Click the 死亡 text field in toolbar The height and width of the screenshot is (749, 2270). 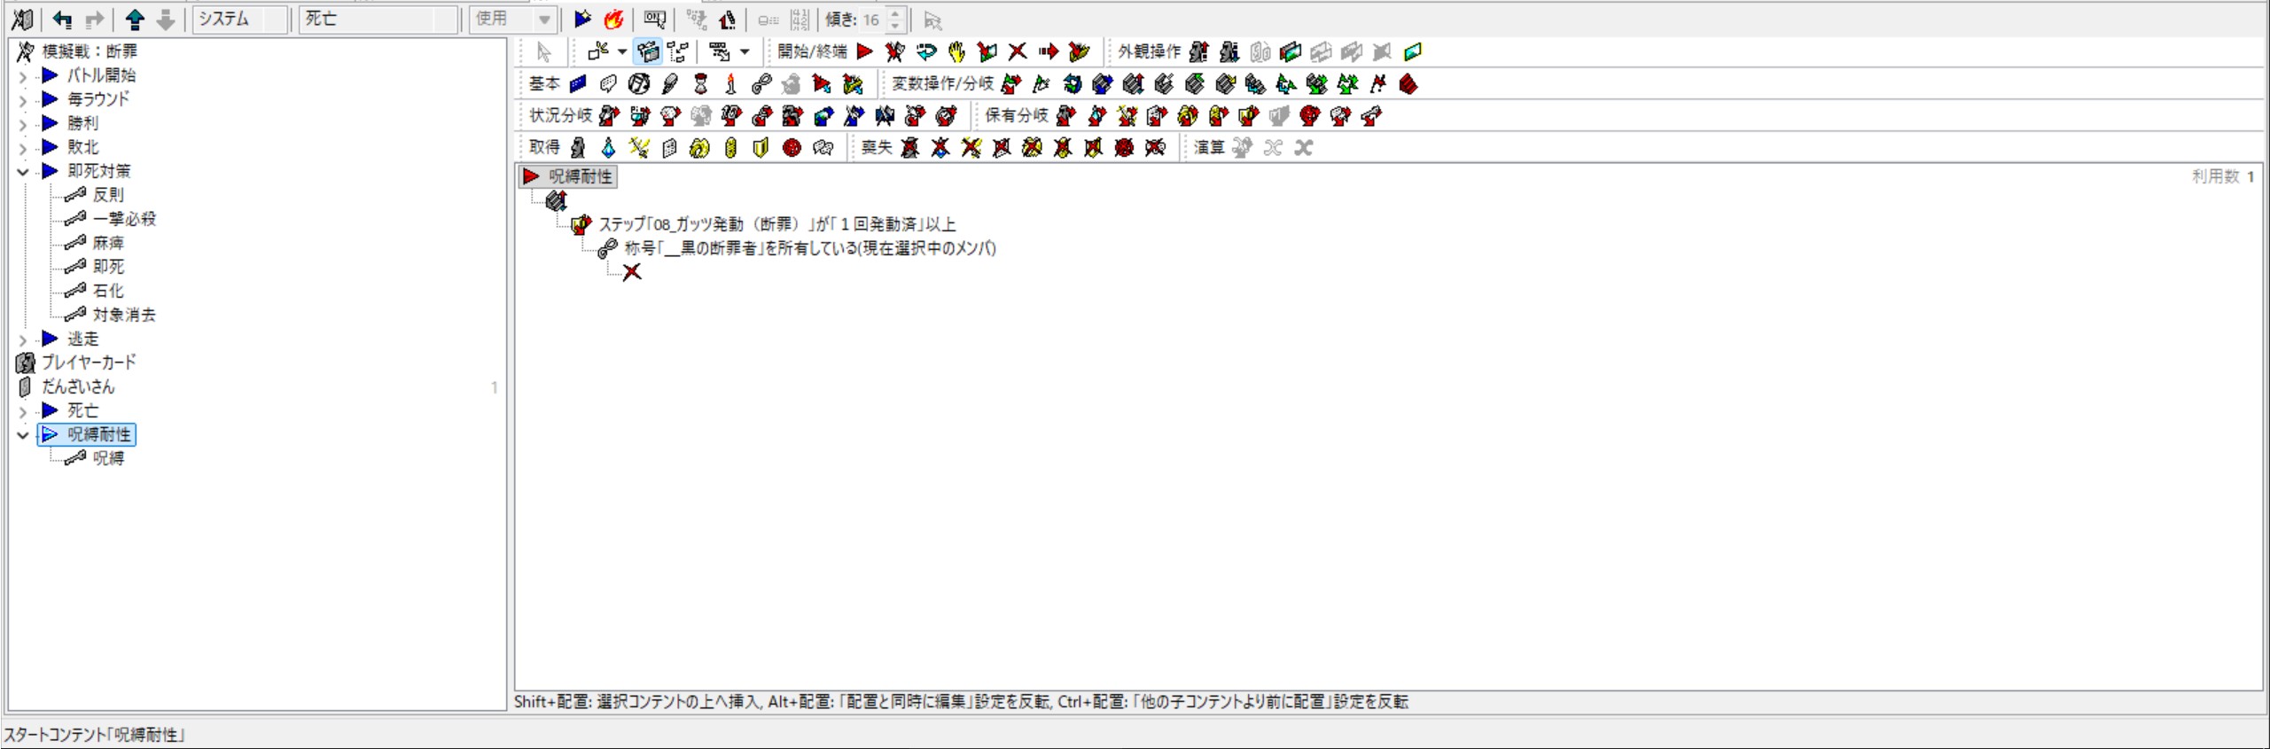point(378,20)
